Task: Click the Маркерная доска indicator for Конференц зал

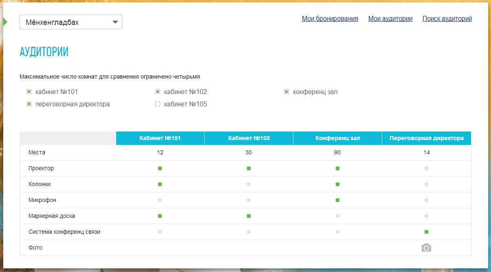Action: click(338, 216)
